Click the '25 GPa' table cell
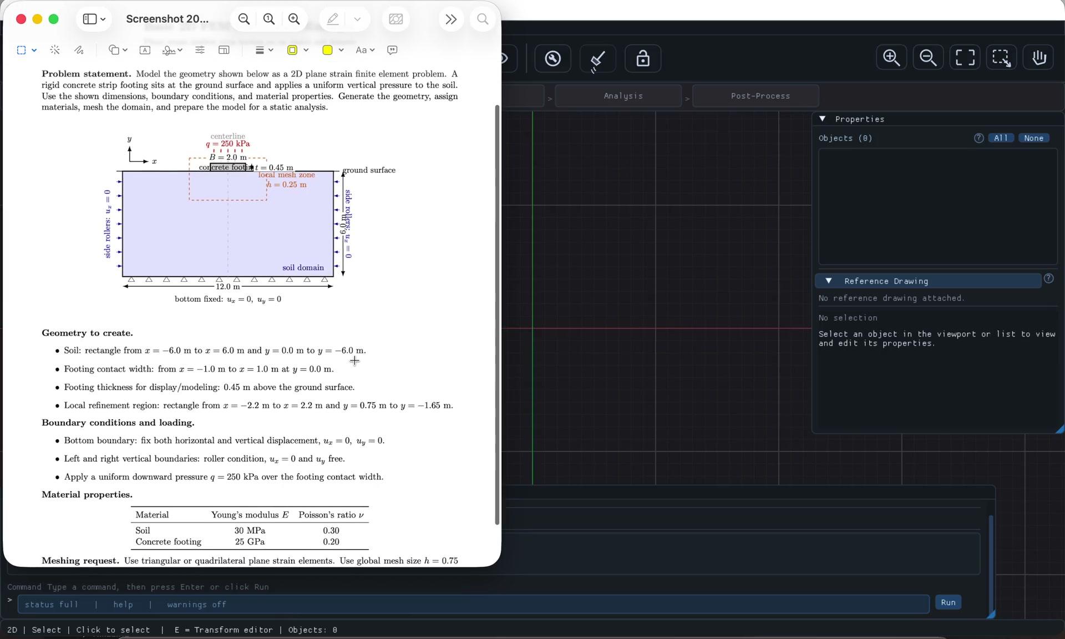1065x639 pixels. pos(250,541)
